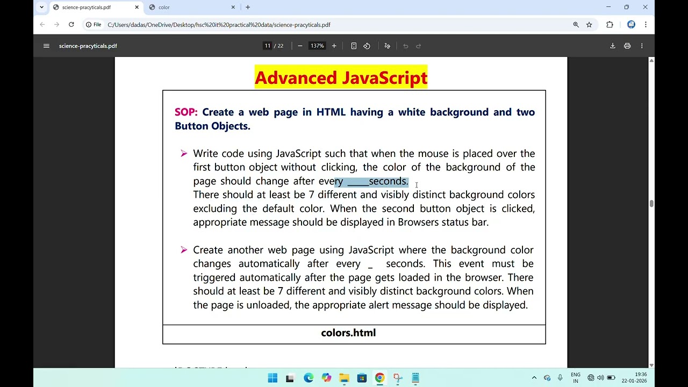Rotate the PDF counterclockwise

(367, 46)
